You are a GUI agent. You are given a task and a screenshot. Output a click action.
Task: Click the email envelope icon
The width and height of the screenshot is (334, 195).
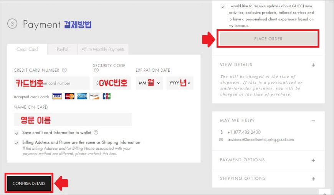point(221,140)
